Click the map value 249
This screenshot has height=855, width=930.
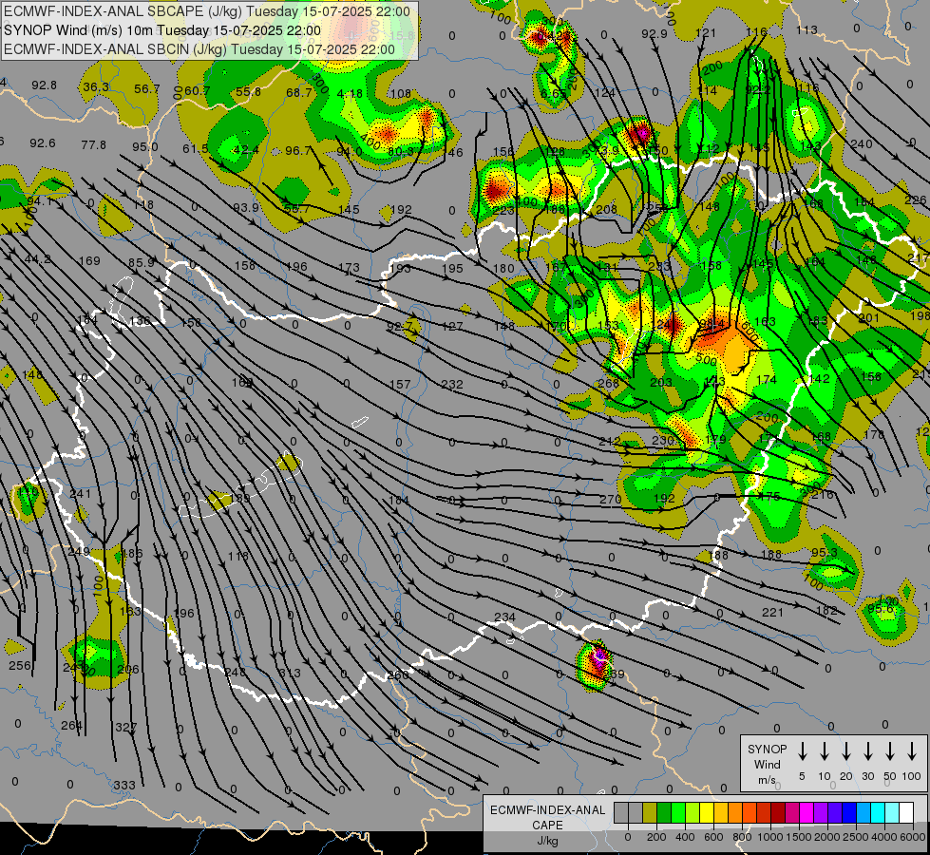coord(79,552)
